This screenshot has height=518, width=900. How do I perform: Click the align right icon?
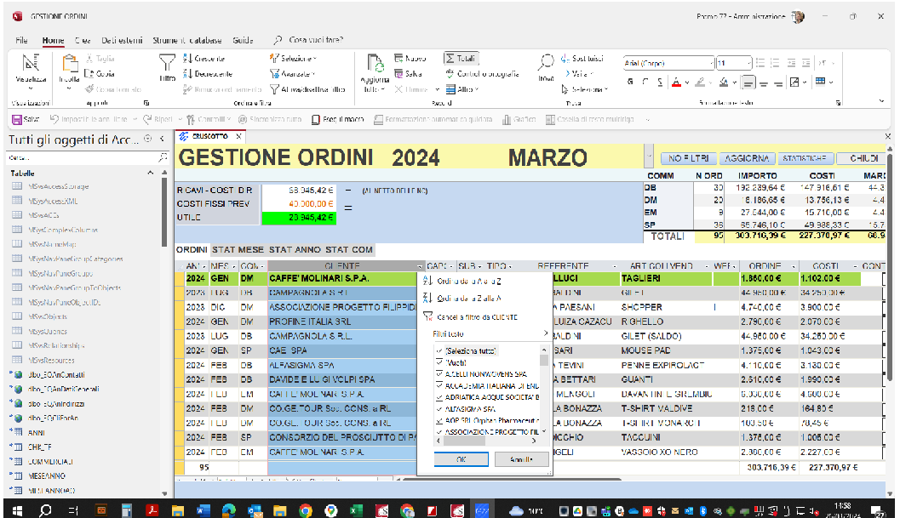point(778,83)
